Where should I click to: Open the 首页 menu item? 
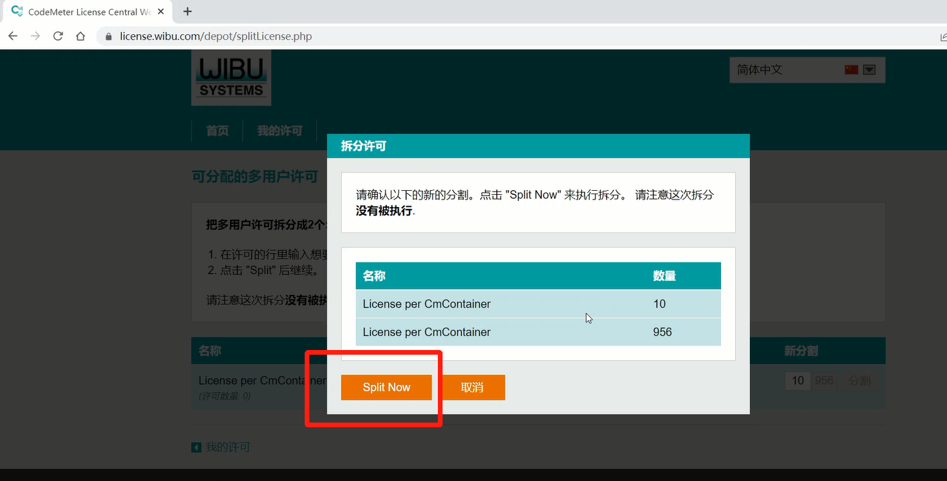[217, 130]
